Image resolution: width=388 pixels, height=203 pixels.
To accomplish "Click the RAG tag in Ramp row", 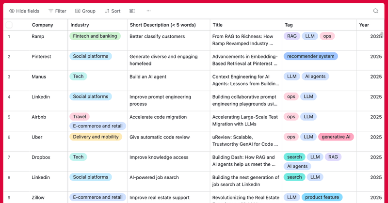I will [x=292, y=36].
